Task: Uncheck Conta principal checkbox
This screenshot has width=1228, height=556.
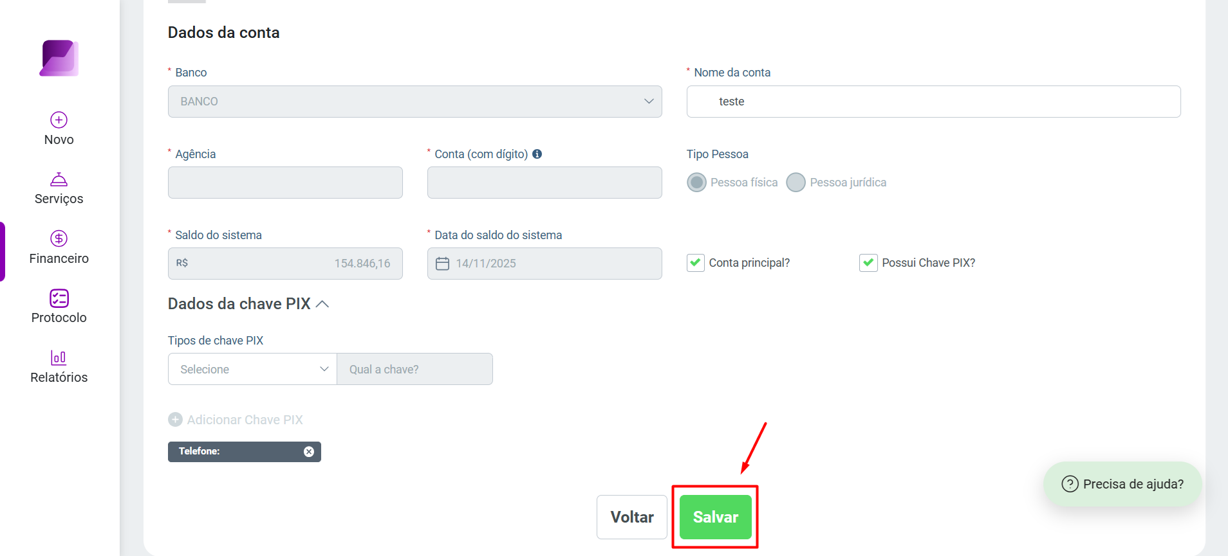Action: [696, 263]
